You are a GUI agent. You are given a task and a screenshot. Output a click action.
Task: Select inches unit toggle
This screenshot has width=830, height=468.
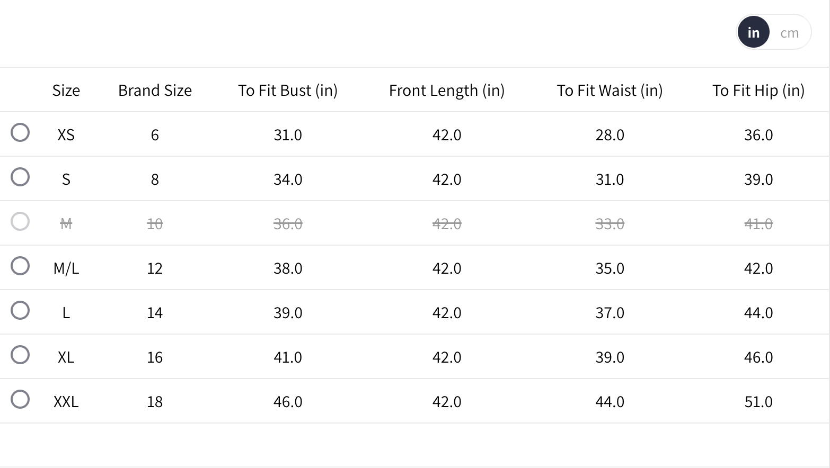point(753,33)
